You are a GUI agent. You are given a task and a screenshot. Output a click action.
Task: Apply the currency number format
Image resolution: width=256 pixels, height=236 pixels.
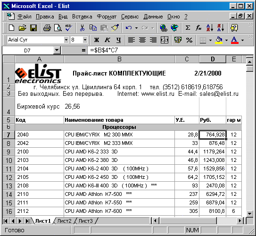coord(178,40)
